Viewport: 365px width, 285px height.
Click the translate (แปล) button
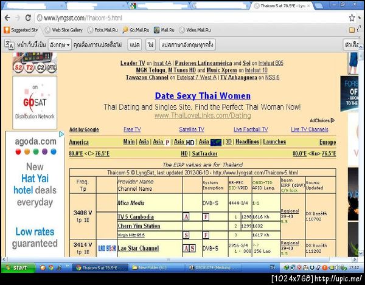(134, 44)
